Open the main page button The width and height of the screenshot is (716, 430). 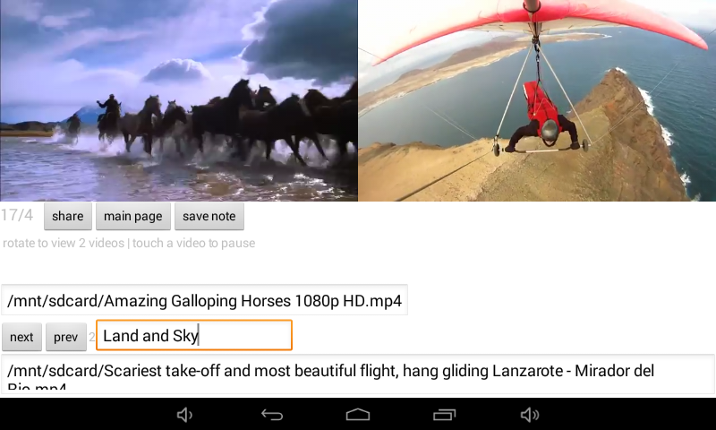132,216
